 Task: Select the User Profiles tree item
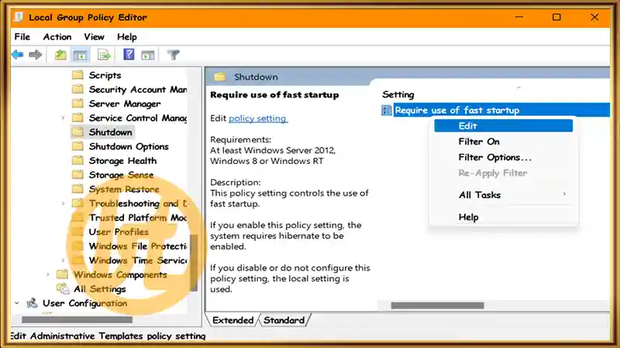119,231
